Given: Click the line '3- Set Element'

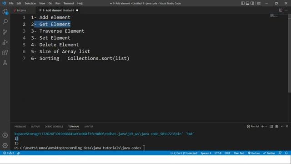Looking at the screenshot, I should tap(50, 38).
